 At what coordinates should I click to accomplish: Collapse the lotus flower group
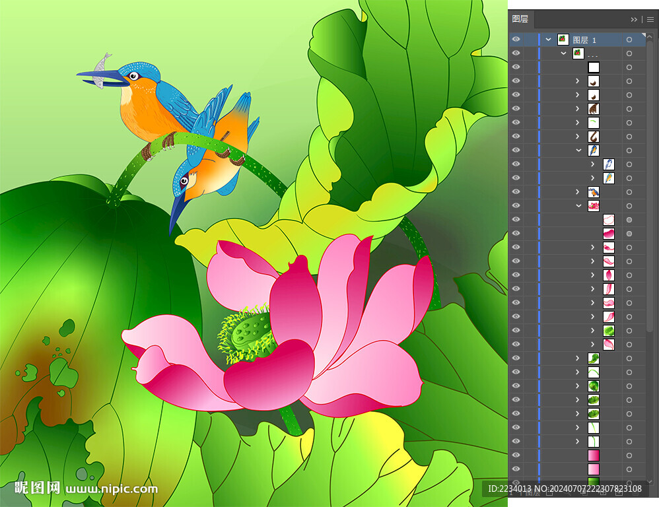[578, 206]
